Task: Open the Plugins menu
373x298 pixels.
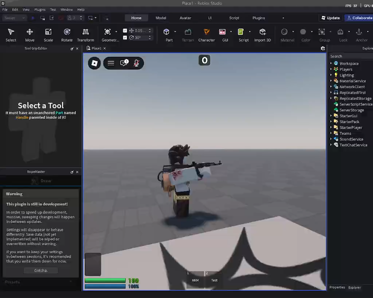Action: tap(40, 9)
